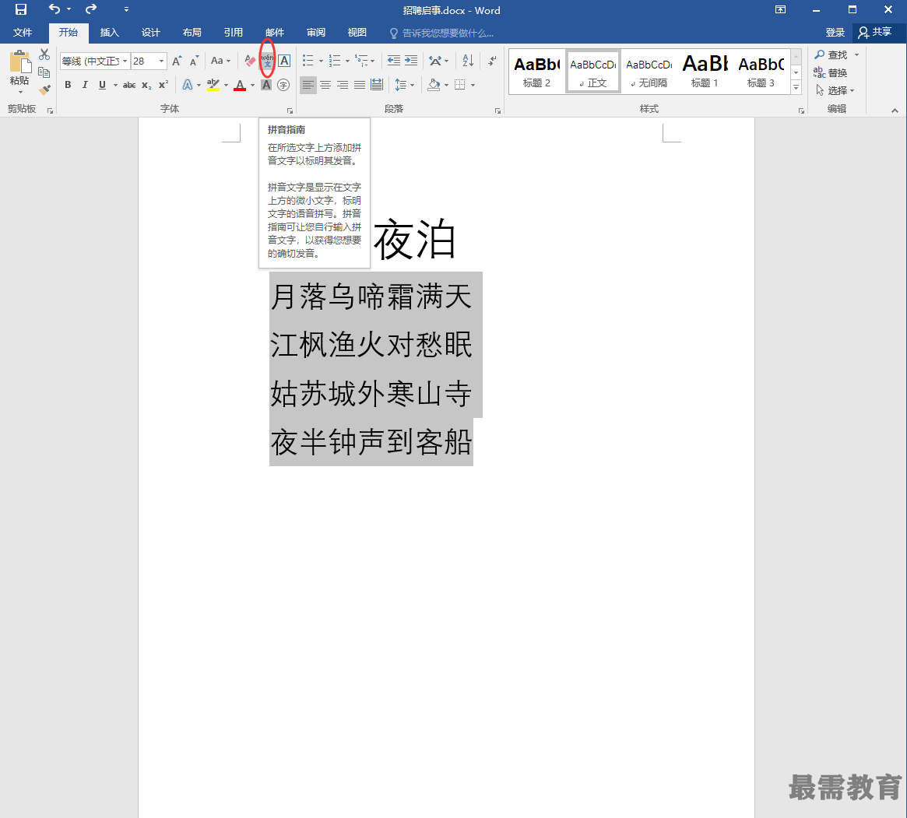This screenshot has width=907, height=818.
Task: Cut the selected text with the scissors icon
Action: [44, 55]
